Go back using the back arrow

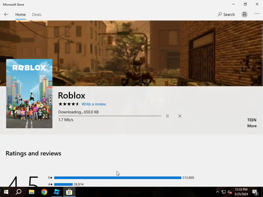click(6, 14)
